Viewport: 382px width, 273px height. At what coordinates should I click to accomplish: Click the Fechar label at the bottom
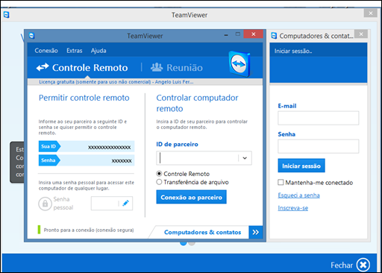click(x=342, y=265)
